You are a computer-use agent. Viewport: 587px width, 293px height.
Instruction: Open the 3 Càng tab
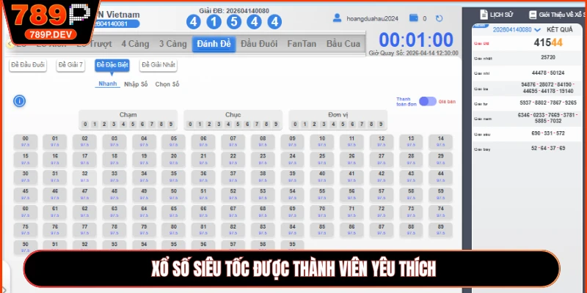click(172, 44)
